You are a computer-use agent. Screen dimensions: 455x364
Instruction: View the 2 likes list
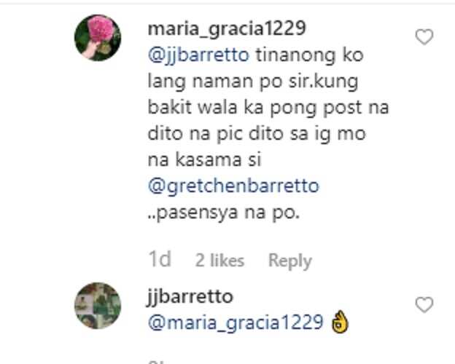219,260
